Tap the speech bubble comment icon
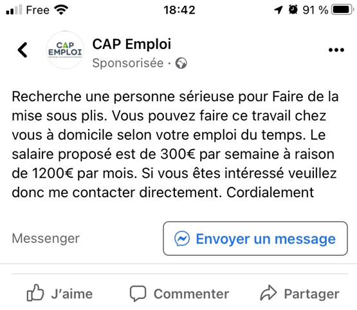The image size is (357, 310). click(x=138, y=293)
